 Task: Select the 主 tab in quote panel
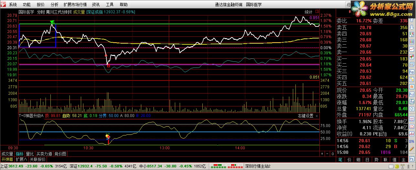403,159
